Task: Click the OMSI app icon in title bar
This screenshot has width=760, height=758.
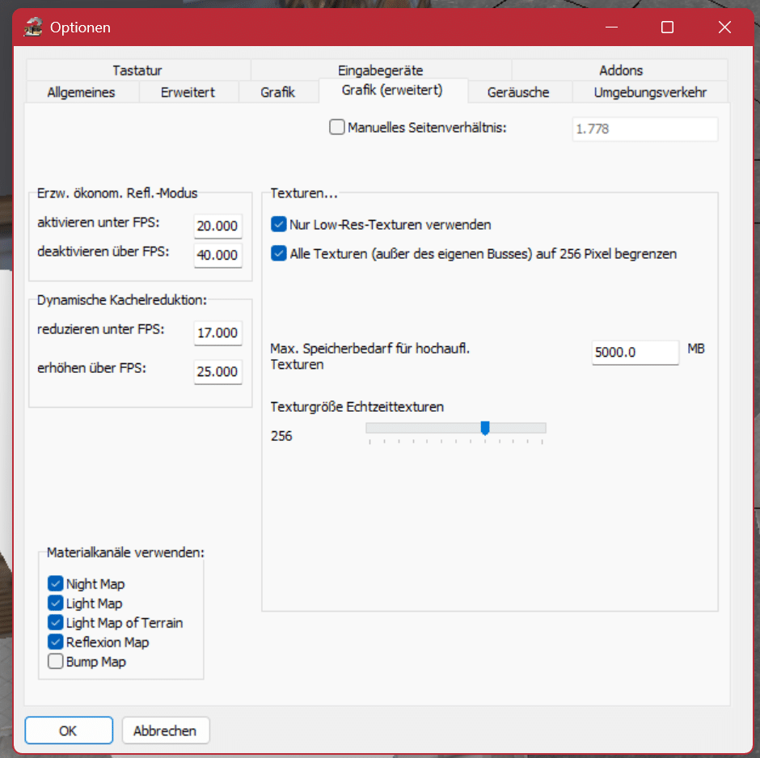Action: [33, 28]
